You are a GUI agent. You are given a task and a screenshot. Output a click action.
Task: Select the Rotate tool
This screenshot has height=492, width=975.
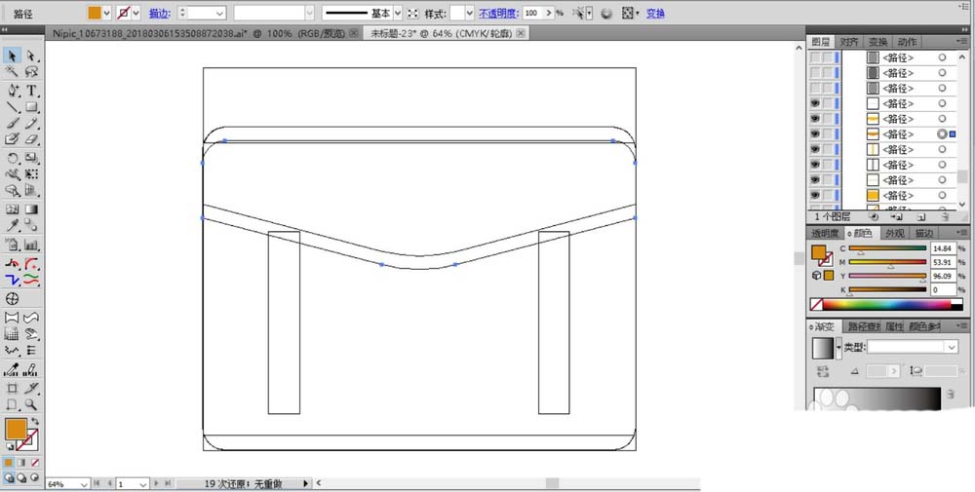(x=12, y=159)
